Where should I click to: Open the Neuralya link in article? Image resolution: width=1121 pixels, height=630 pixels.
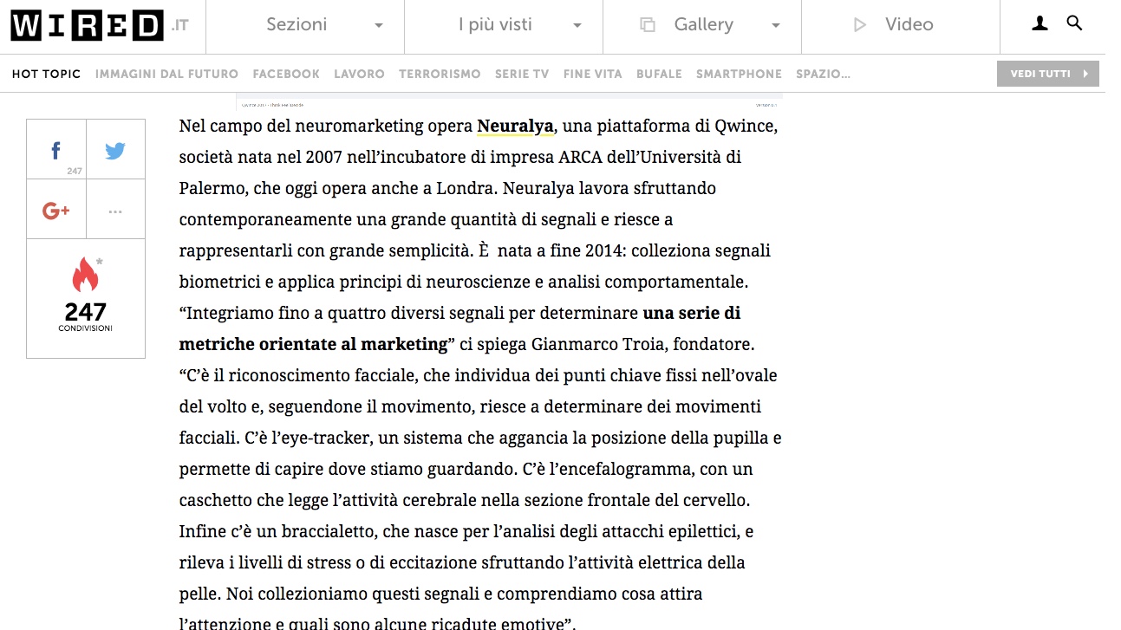coord(515,127)
